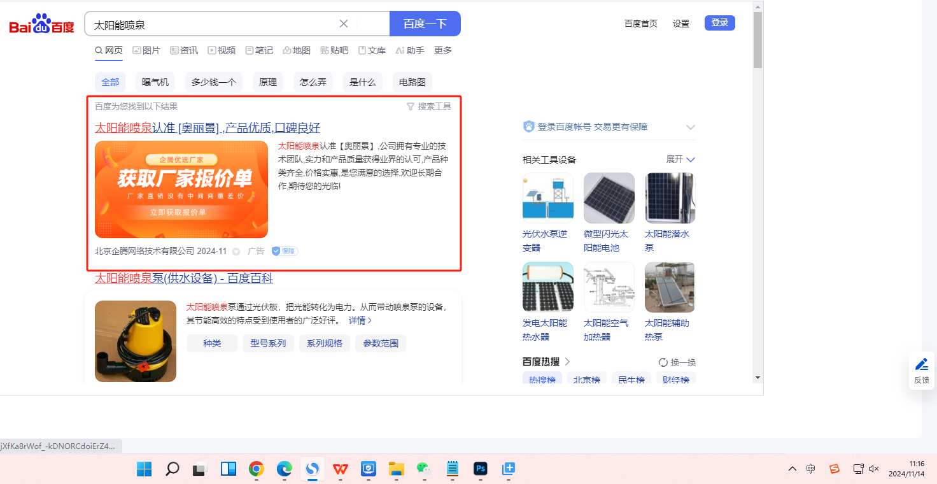The height and width of the screenshot is (484, 937).
Task: Open the 光伏水泵逆变器 thumbnail image
Action: (548, 198)
